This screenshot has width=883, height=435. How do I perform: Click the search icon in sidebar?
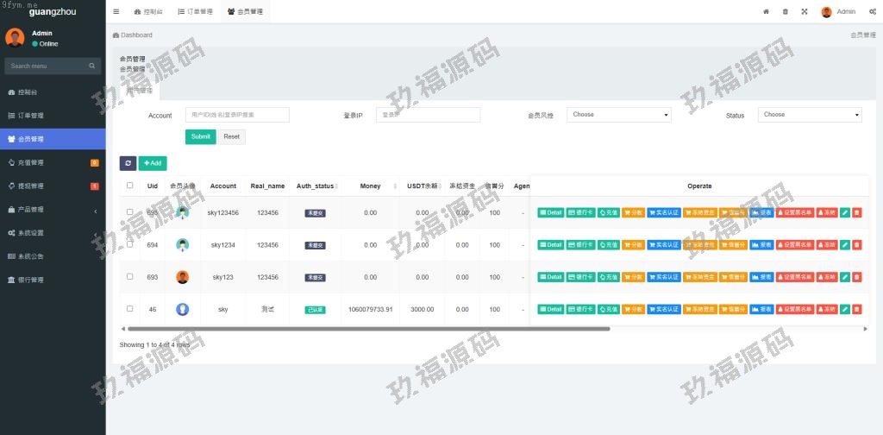pos(92,66)
